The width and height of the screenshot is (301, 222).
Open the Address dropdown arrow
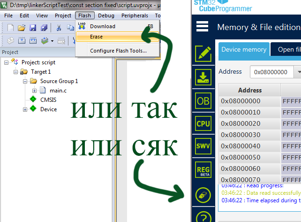tap(298, 72)
